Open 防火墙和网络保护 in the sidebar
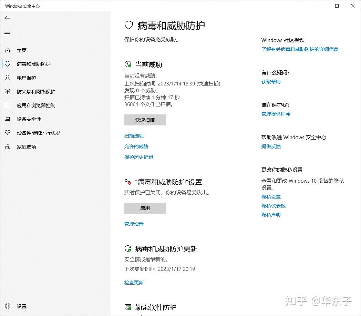The width and height of the screenshot is (361, 316). coord(55,91)
